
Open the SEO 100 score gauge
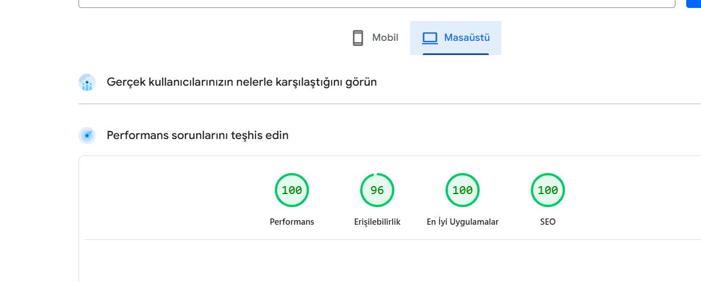click(548, 190)
